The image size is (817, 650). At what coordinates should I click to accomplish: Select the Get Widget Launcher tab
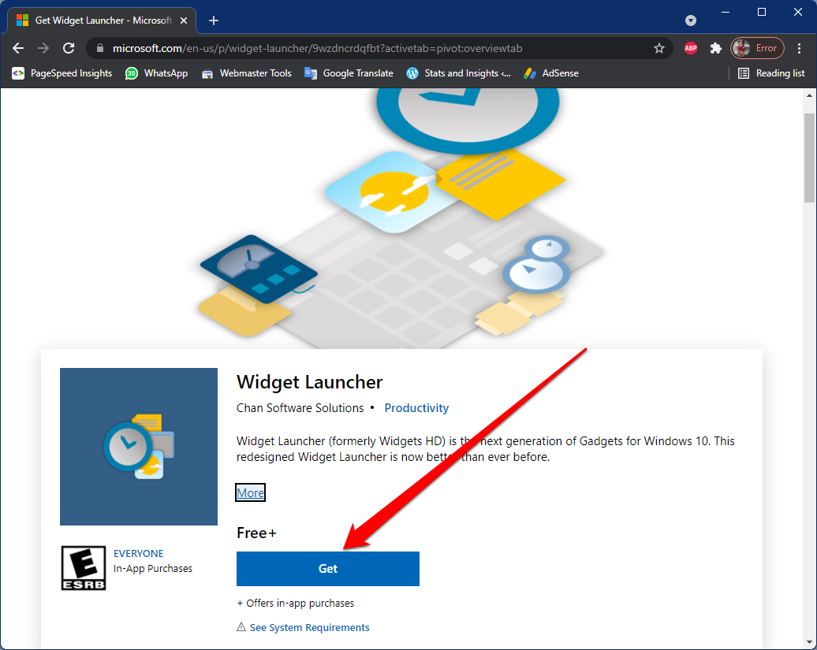coord(103,20)
